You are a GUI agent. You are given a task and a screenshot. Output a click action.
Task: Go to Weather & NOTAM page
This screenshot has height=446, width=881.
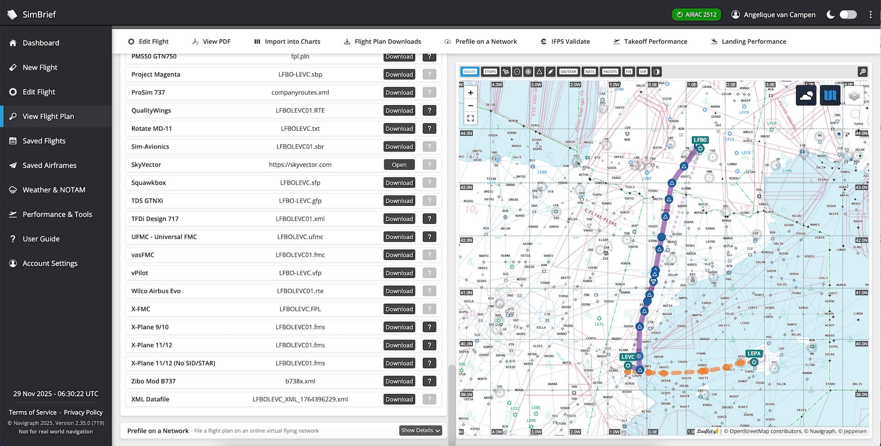tap(54, 190)
